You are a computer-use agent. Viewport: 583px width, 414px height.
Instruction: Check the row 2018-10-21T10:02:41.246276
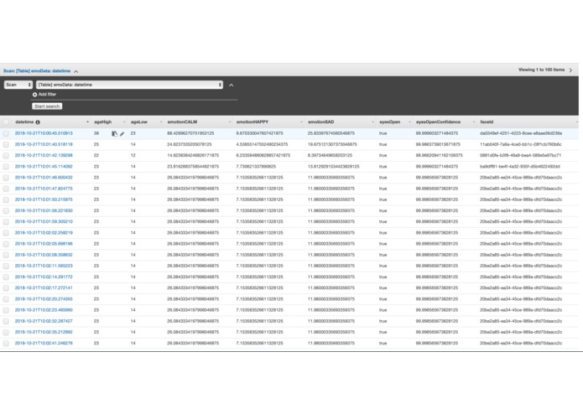6,344
